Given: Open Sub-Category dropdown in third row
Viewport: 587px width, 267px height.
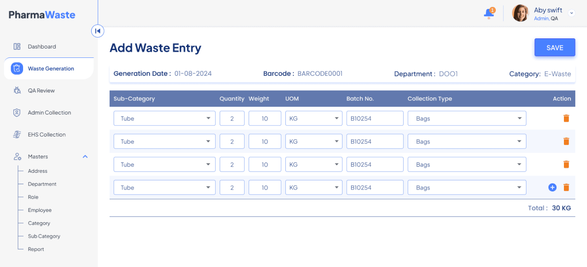Looking at the screenshot, I should 164,165.
